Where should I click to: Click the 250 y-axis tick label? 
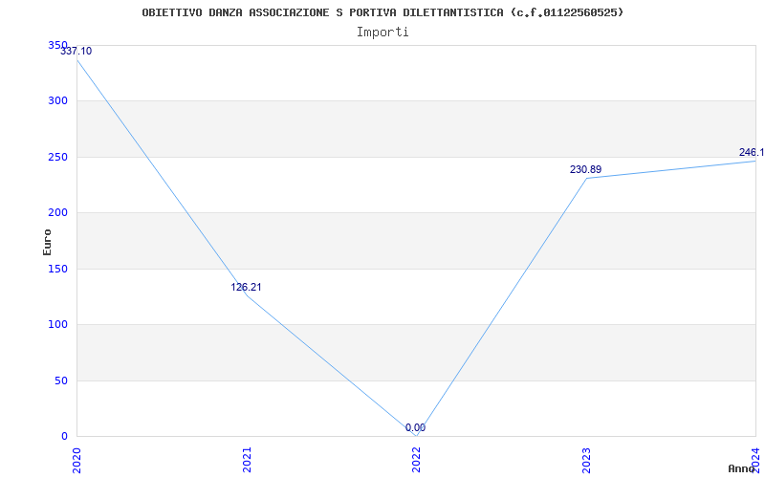(x=57, y=157)
